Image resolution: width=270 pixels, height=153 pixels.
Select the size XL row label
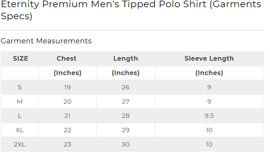coord(19,130)
